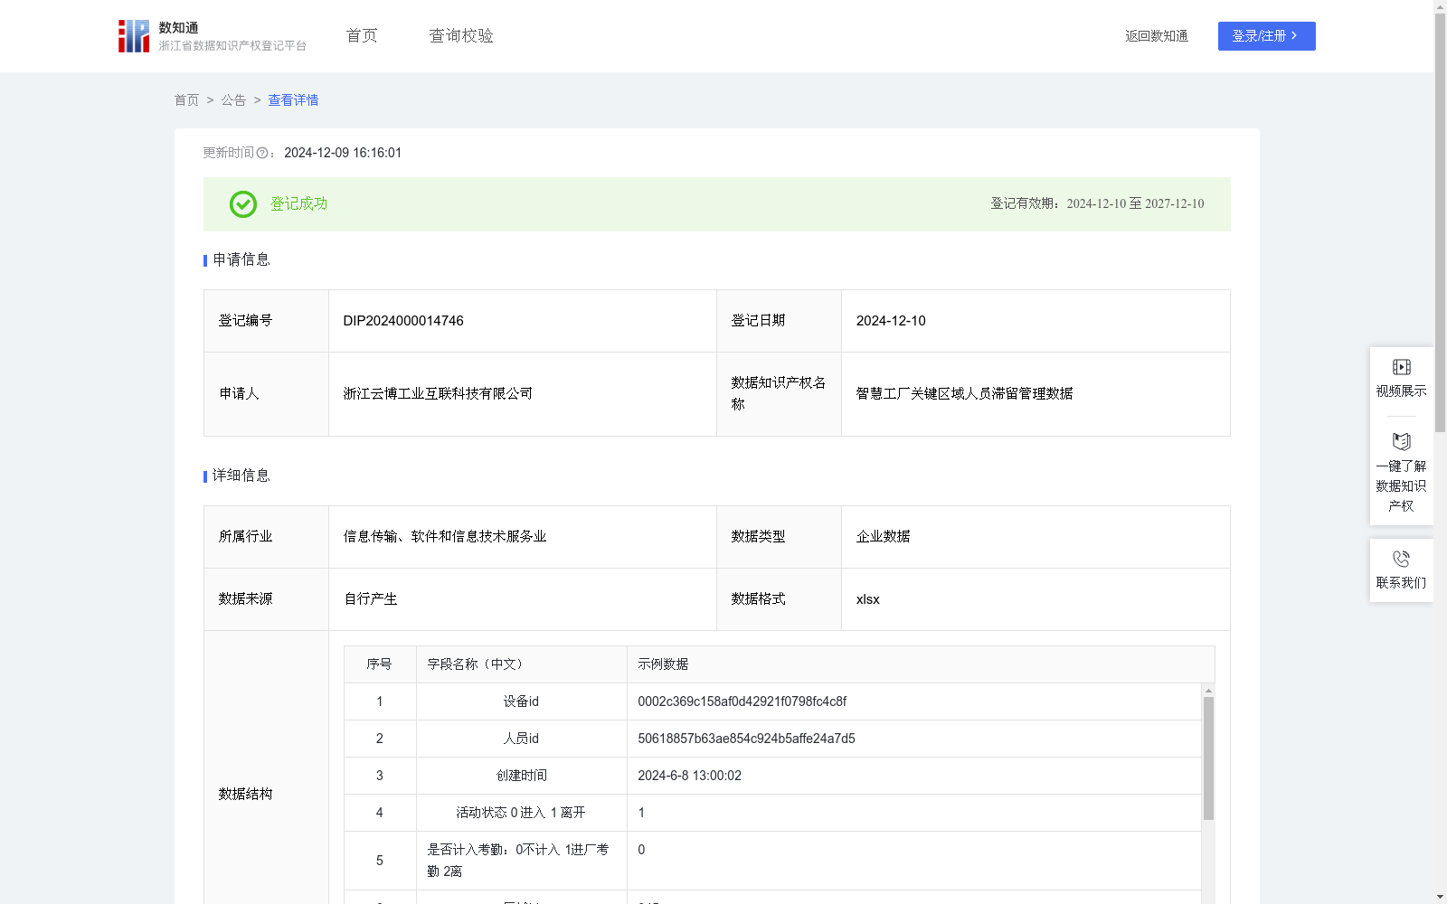The width and height of the screenshot is (1447, 904).
Task: Click the update time 2024-12-09 16:16:01
Action: 343,153
